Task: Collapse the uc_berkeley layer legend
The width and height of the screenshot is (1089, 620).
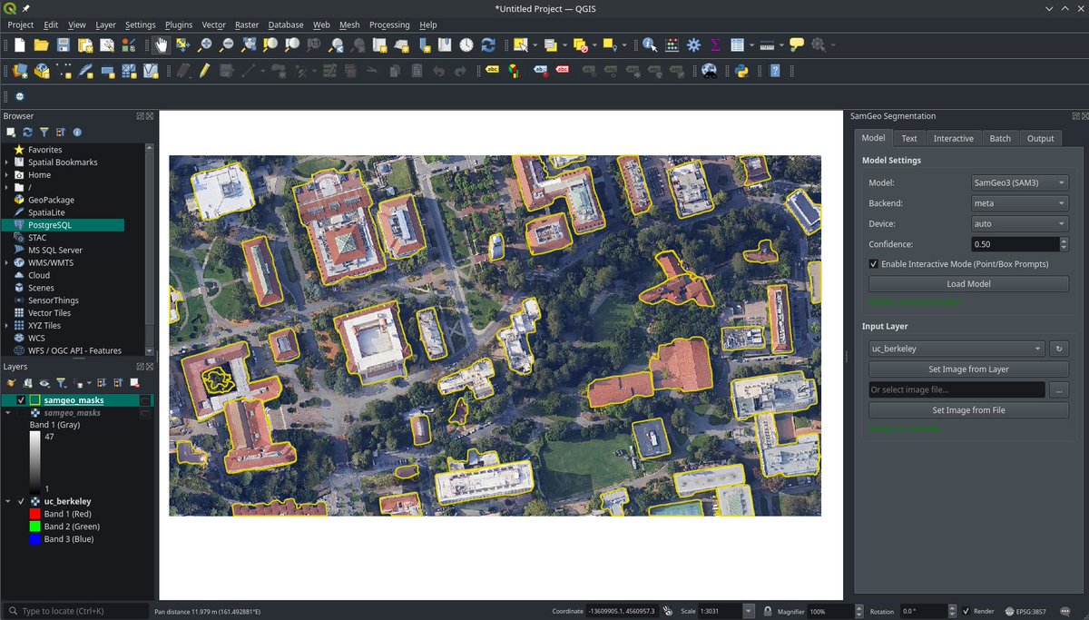Action: click(8, 501)
